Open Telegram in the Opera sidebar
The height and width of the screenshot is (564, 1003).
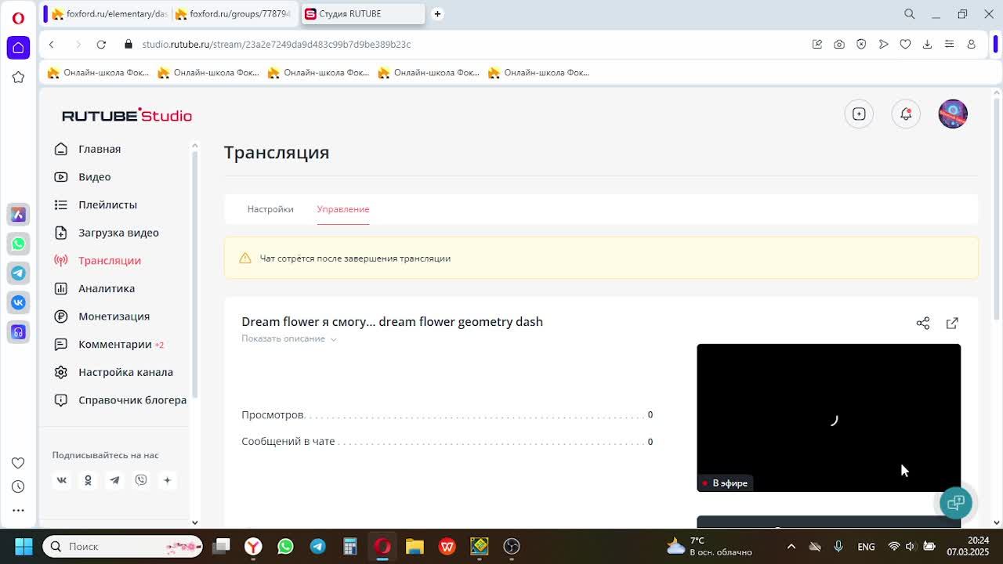click(x=18, y=273)
